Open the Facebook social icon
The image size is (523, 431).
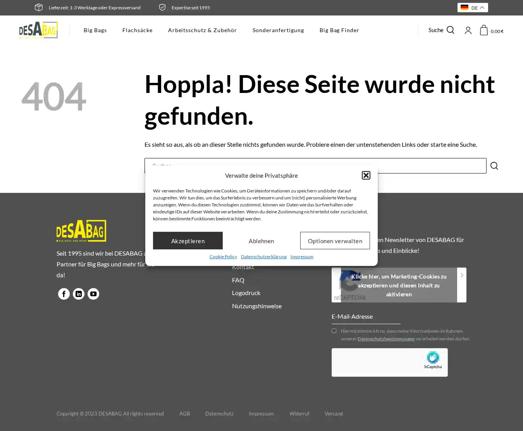[64, 294]
